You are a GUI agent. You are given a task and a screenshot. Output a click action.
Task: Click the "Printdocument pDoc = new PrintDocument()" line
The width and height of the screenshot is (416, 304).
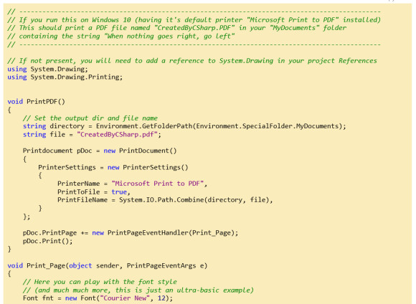(100, 151)
